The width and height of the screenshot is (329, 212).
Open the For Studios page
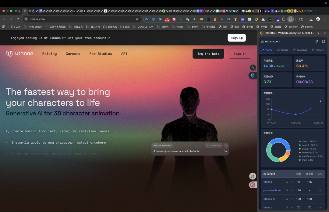[x=101, y=54]
